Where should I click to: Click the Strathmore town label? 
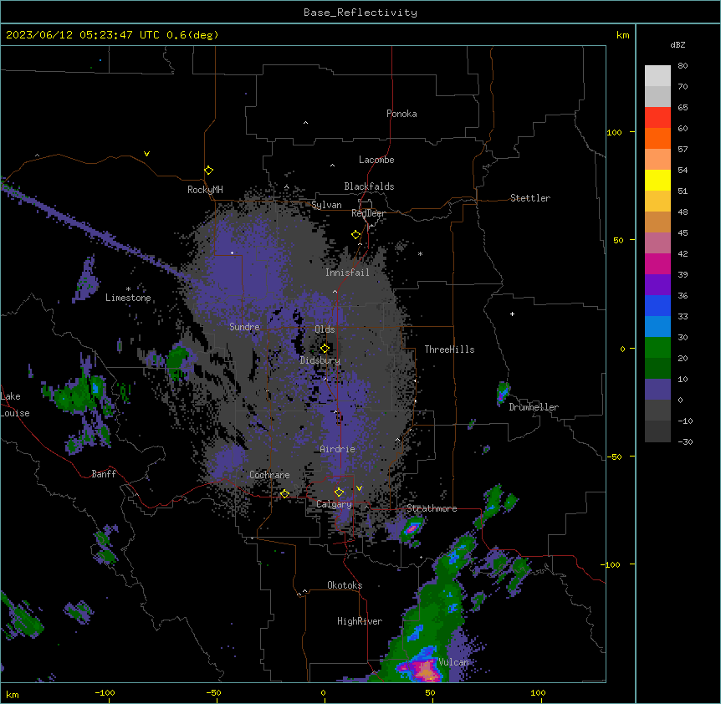[432, 508]
